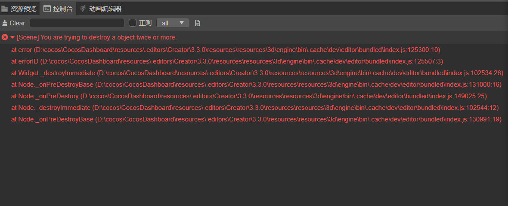
Task: Open the 动画编辑器 tab
Action: pos(105,9)
